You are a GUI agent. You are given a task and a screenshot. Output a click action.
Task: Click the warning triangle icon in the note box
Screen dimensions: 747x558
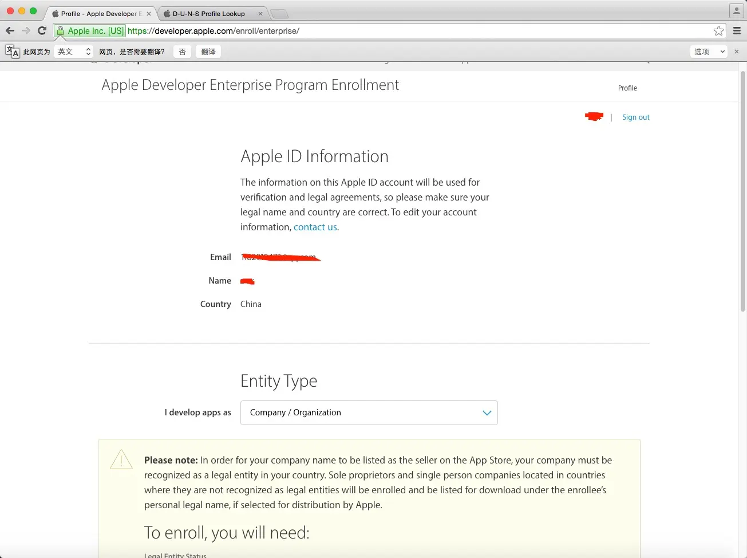tap(121, 459)
